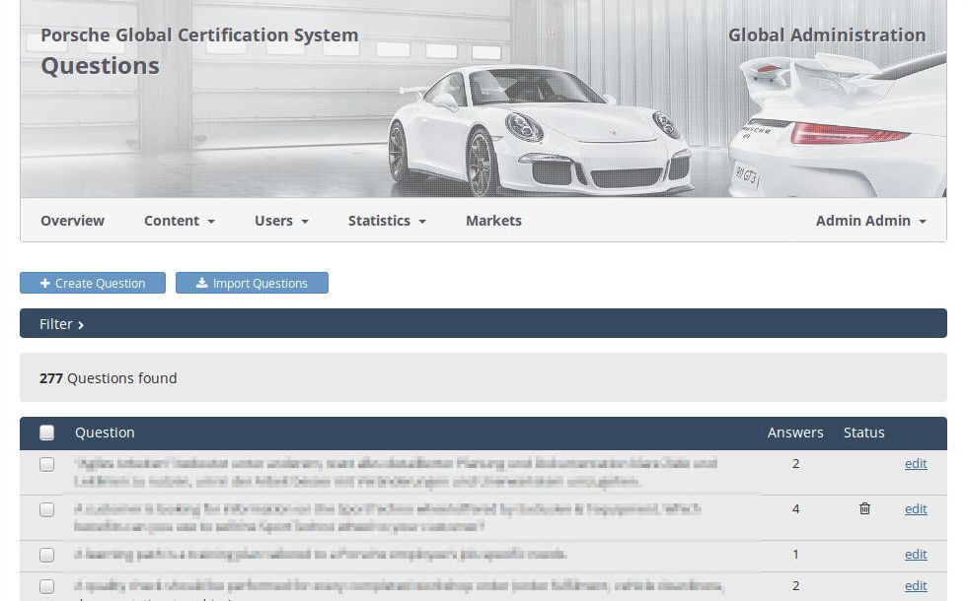Click the trash icon in Status column

coord(864,508)
